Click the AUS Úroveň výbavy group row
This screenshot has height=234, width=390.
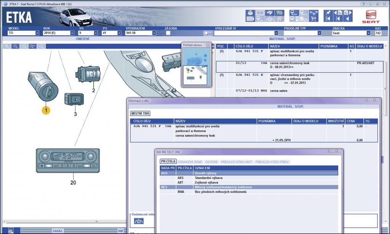(x=249, y=173)
